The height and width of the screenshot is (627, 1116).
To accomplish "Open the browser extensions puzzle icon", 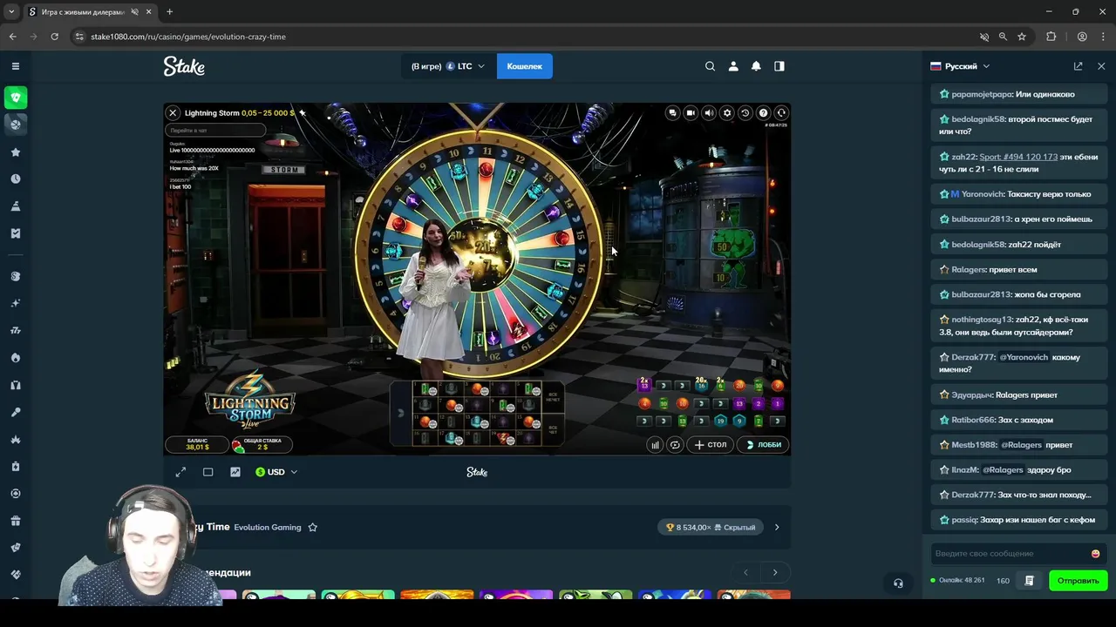I will 1051,37.
